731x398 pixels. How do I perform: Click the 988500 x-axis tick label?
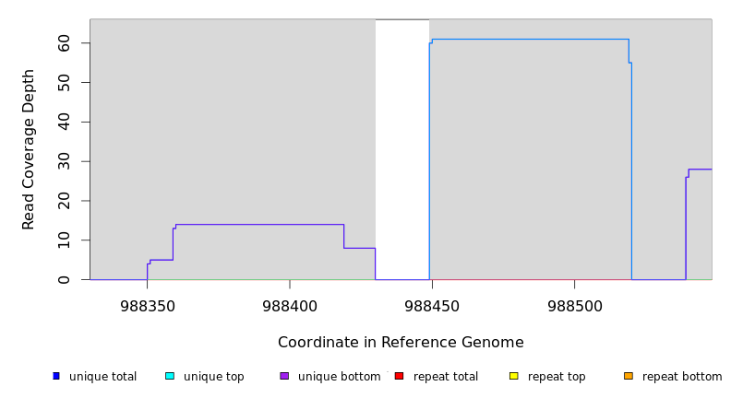pyautogui.click(x=574, y=305)
